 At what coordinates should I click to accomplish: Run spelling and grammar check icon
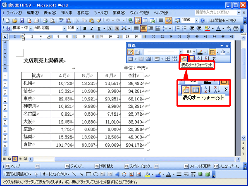coord(61,20)
